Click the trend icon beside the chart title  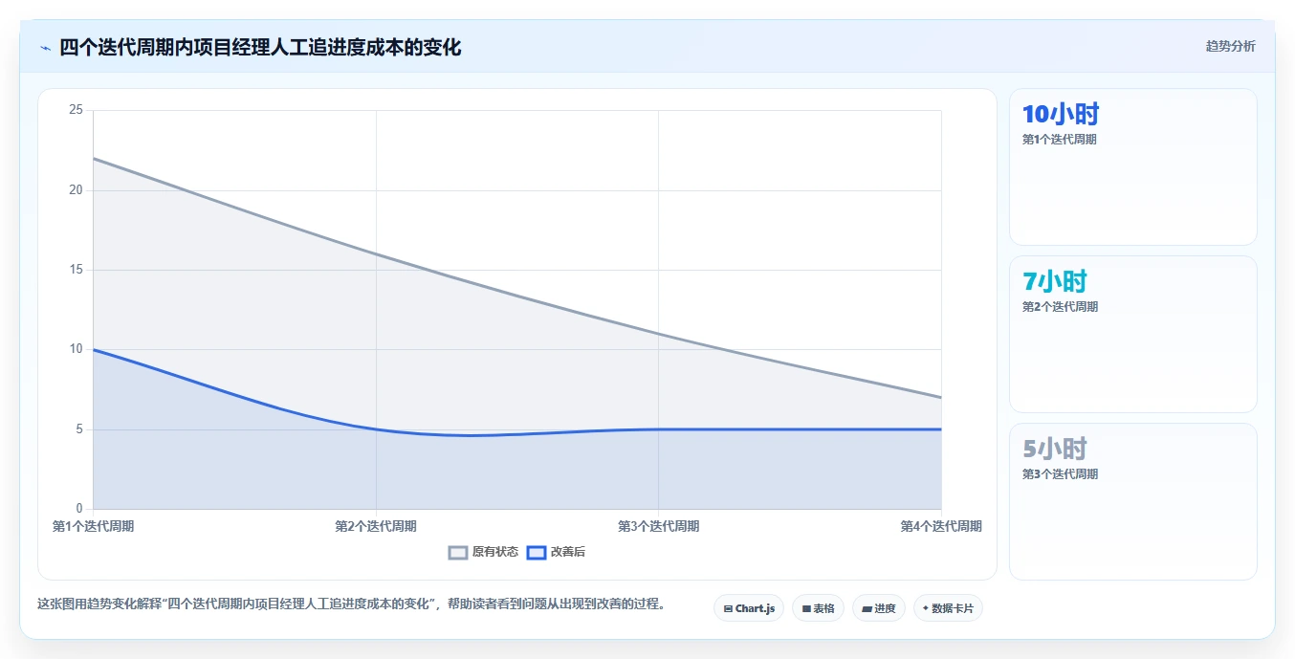pyautogui.click(x=45, y=48)
